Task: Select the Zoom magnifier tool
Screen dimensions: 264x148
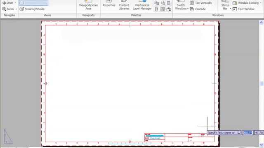Action: tap(8, 9)
